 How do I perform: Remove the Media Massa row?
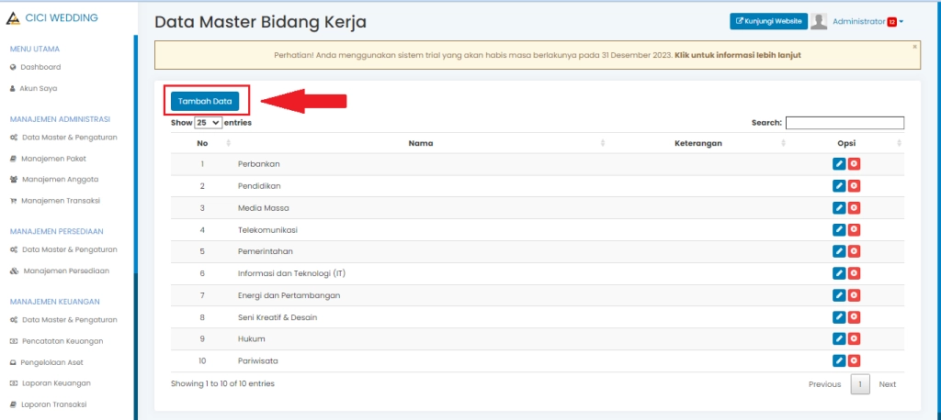tap(854, 208)
